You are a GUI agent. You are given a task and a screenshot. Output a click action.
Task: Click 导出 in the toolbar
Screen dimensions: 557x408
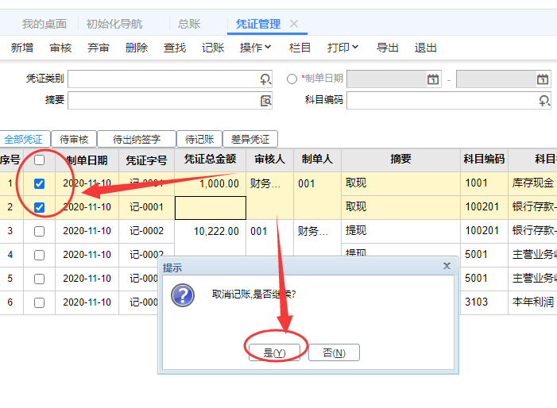pos(387,48)
